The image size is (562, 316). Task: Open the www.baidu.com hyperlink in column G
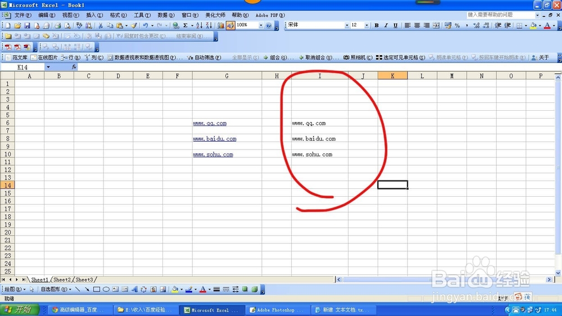[214, 139]
